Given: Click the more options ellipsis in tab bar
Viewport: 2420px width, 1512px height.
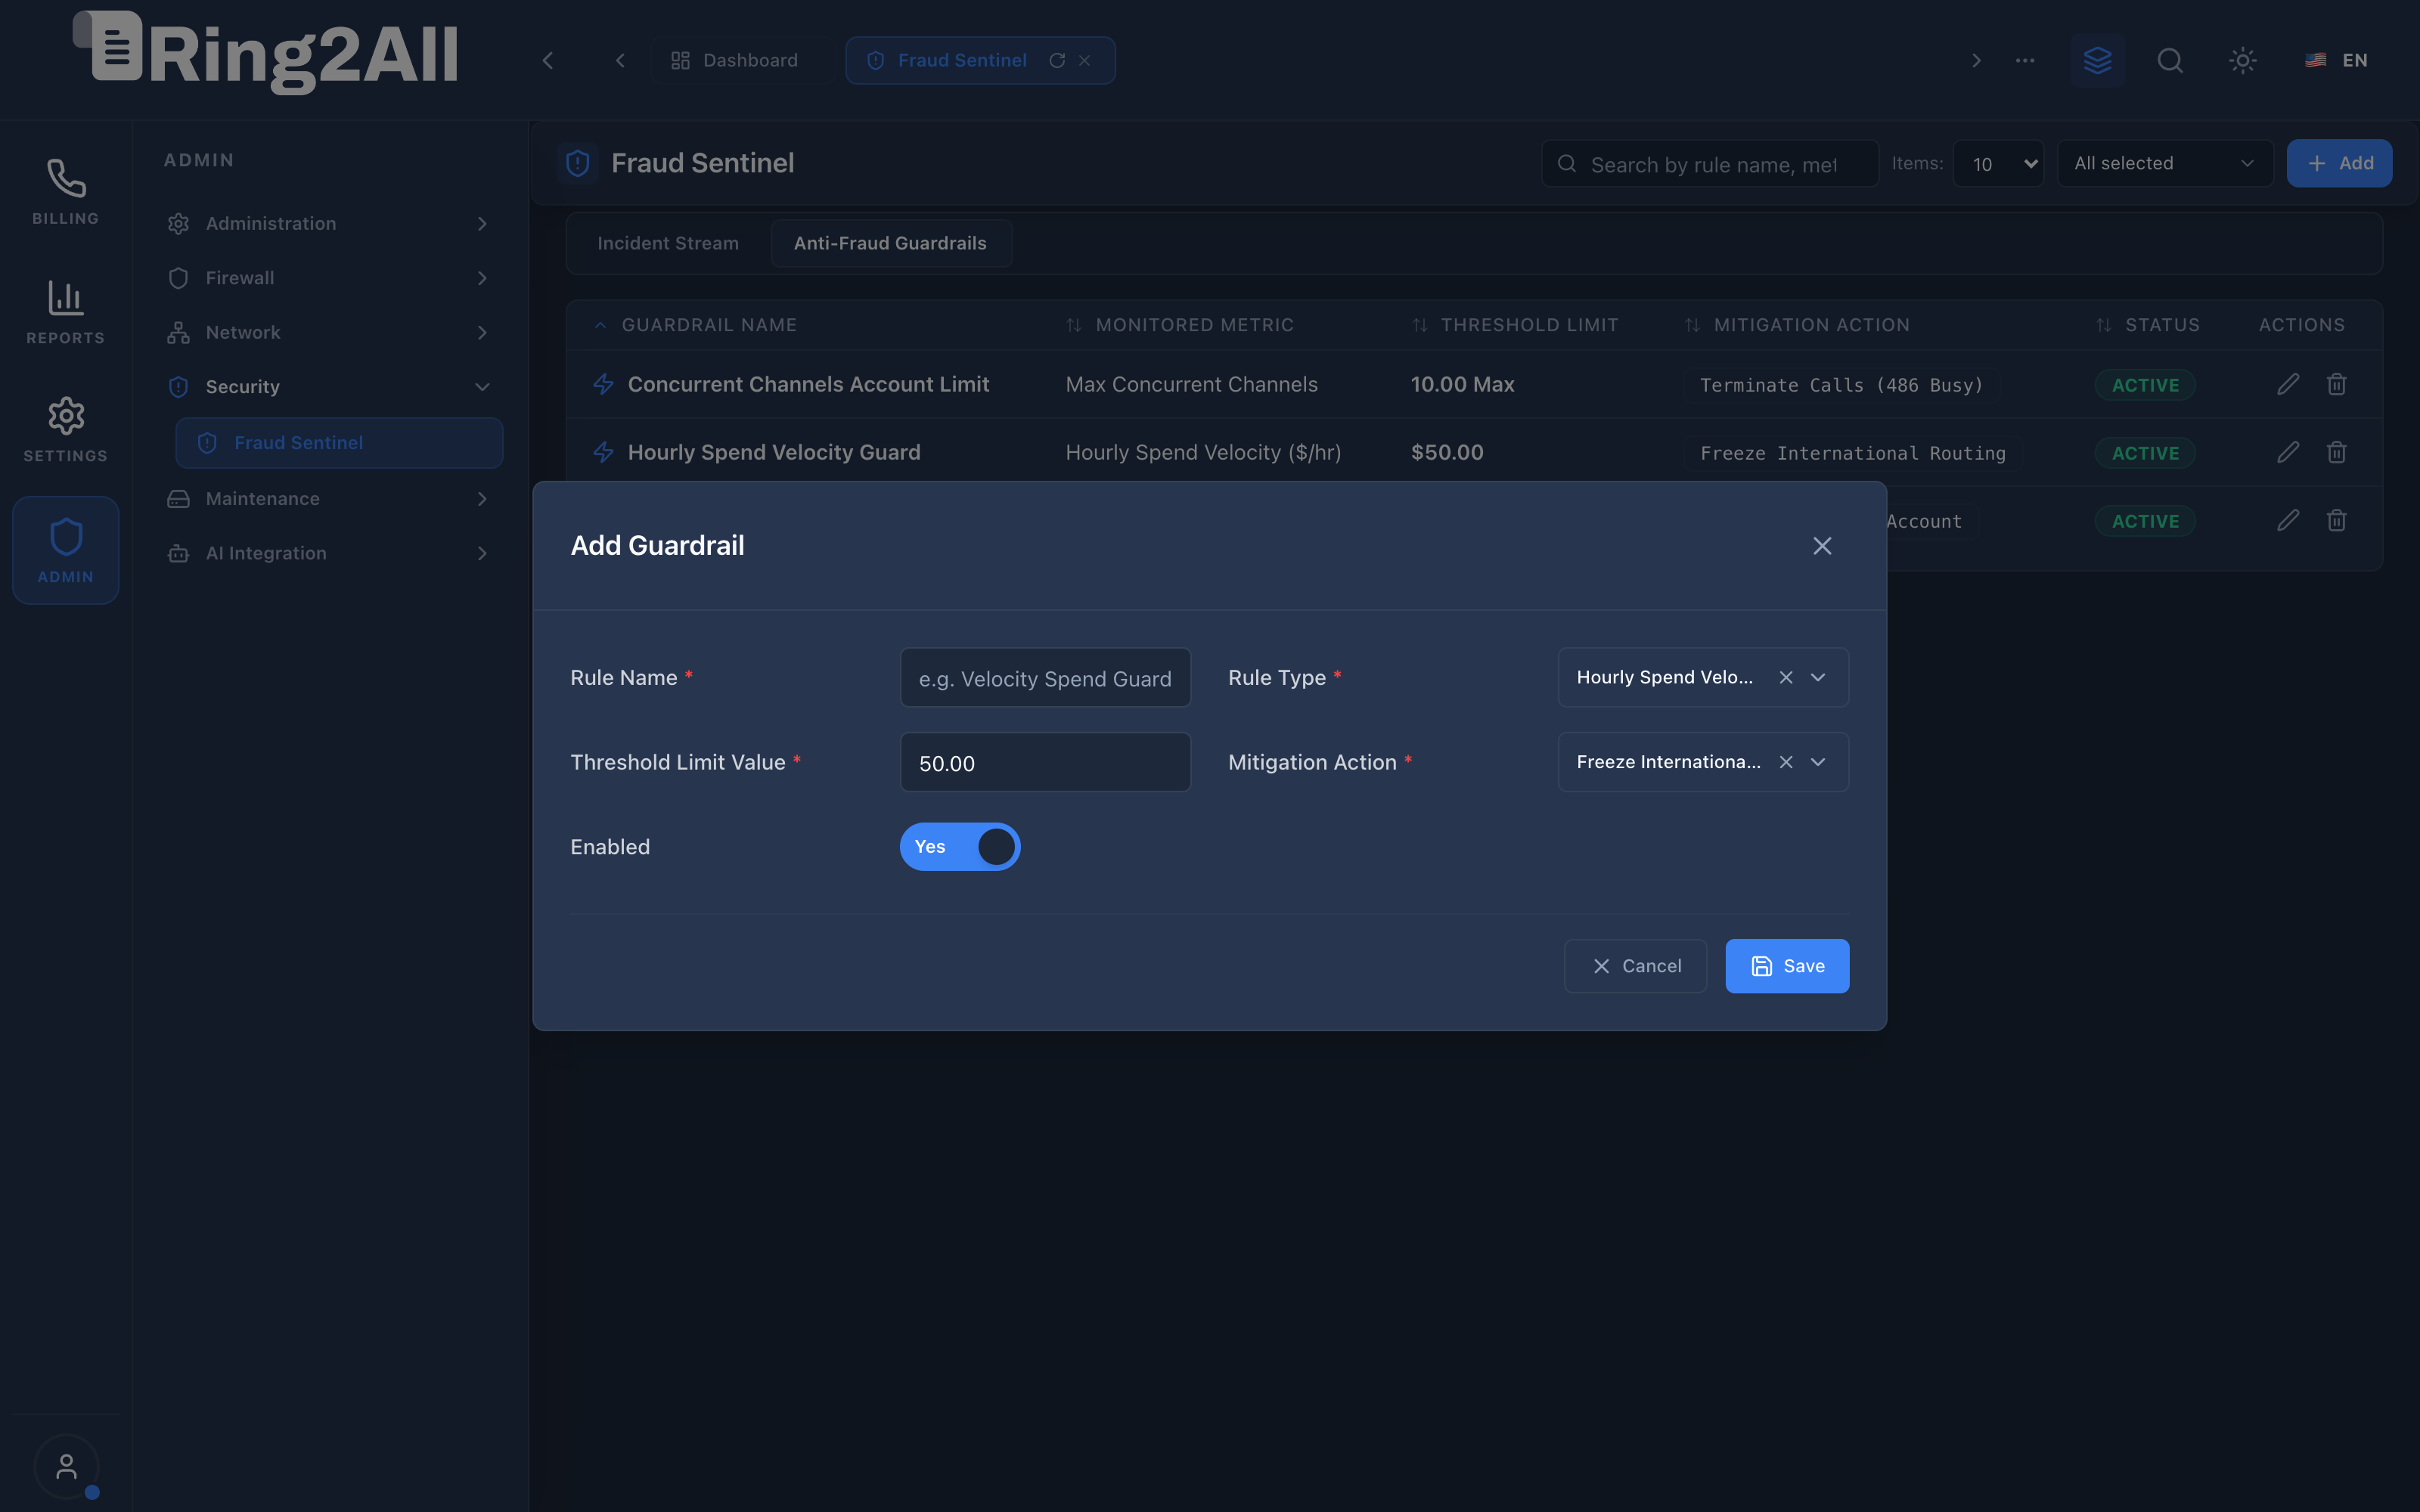Looking at the screenshot, I should tap(2024, 60).
